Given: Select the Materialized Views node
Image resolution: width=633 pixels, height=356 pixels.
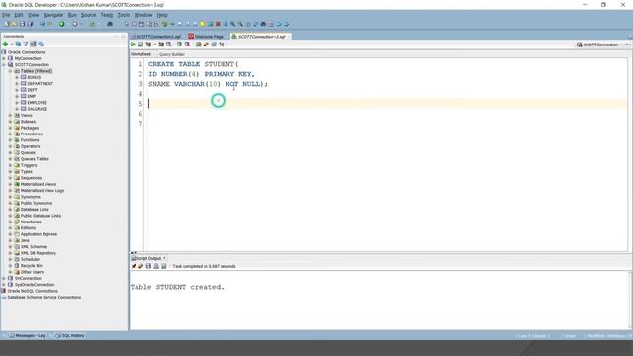Looking at the screenshot, I should pos(39,184).
